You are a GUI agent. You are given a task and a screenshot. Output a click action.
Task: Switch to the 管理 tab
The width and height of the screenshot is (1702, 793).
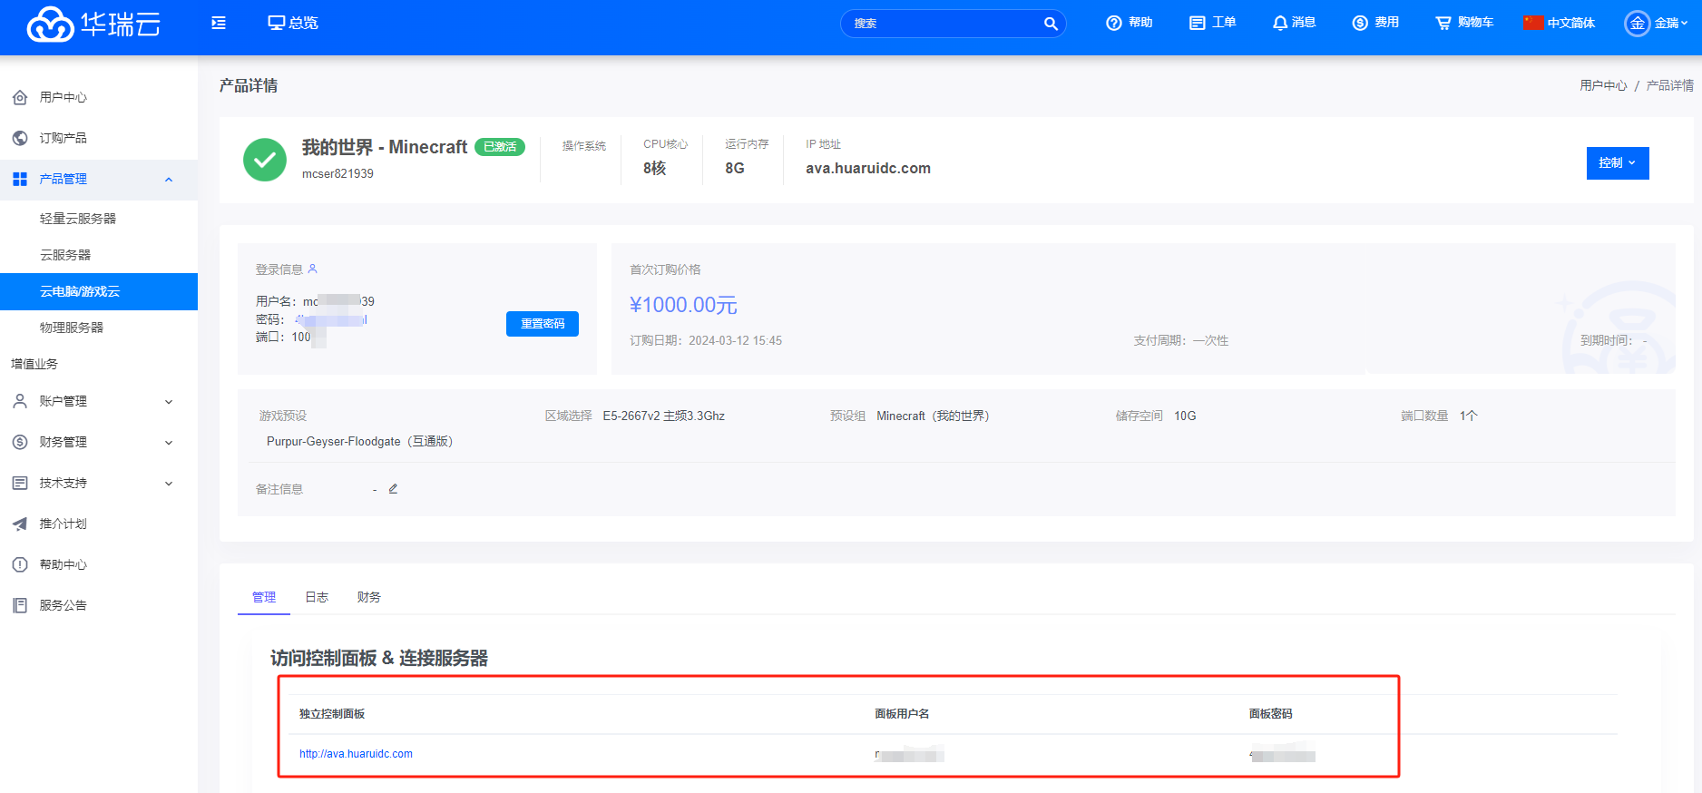pos(264,597)
